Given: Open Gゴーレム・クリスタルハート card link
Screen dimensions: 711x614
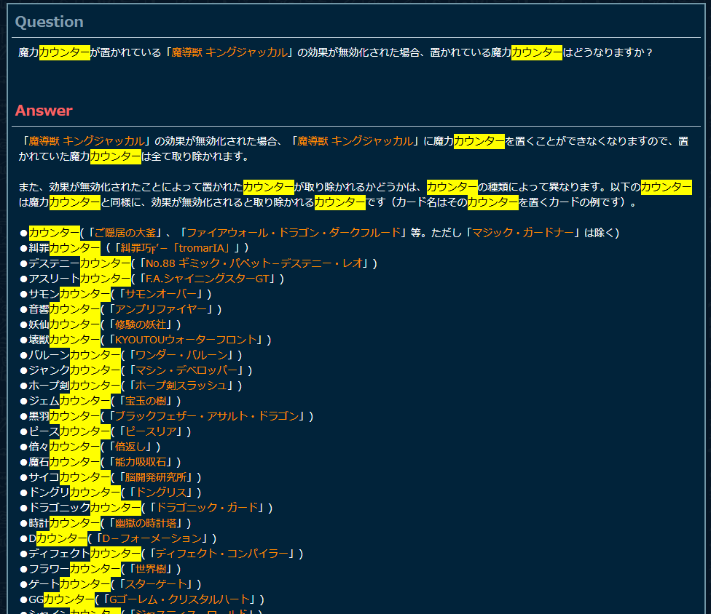Looking at the screenshot, I should pyautogui.click(x=179, y=600).
